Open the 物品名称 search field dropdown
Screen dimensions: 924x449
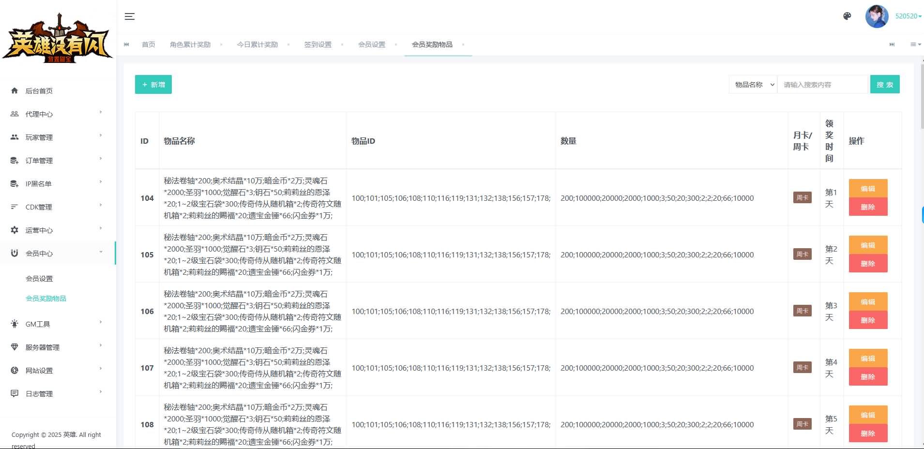(752, 84)
